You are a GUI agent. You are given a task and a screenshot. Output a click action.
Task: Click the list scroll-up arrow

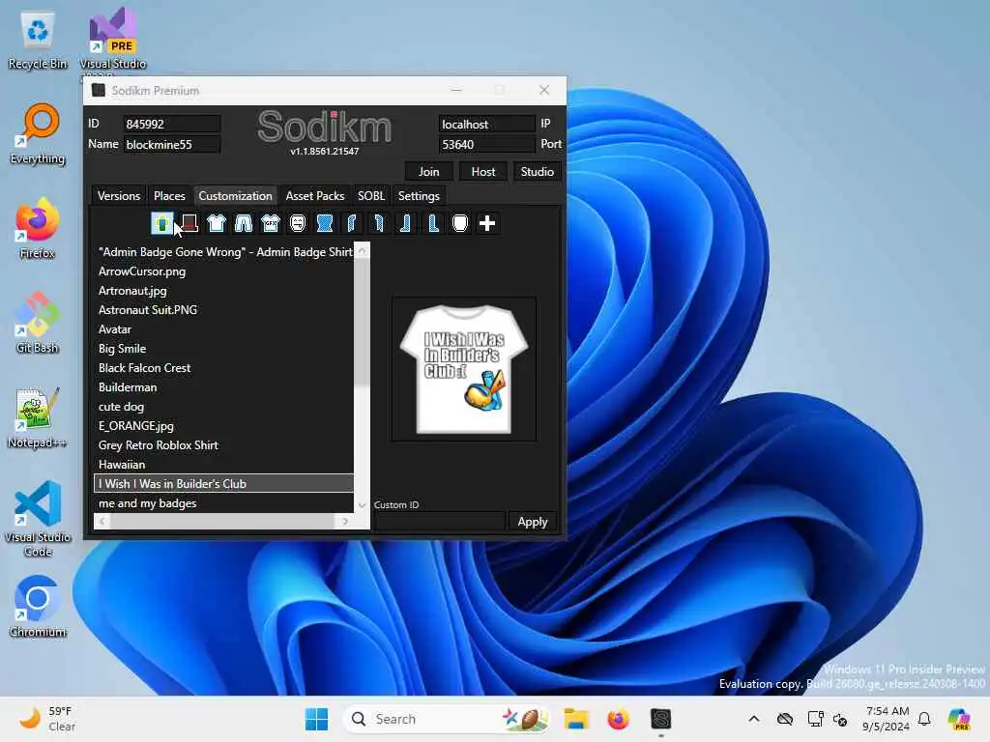pyautogui.click(x=362, y=250)
